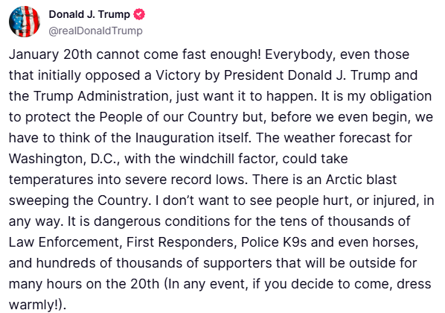Click the phrase "severe record lows"

185,180
